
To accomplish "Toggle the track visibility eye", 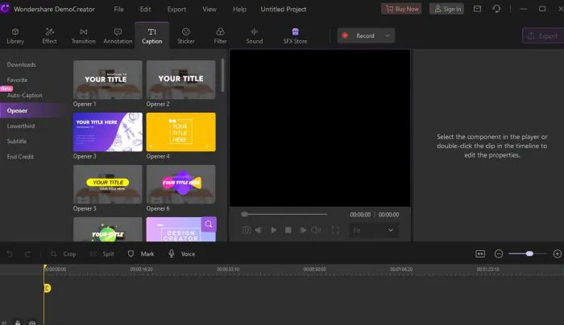I will pos(32,323).
